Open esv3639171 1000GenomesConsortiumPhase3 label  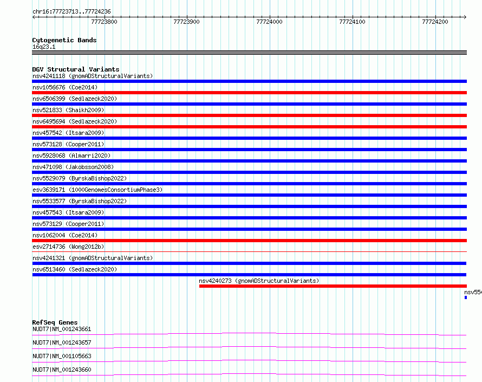coord(97,190)
